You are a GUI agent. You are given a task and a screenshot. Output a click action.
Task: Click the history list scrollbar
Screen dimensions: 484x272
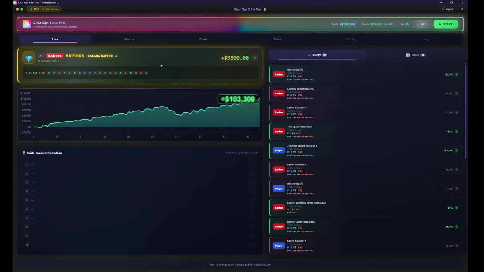[x=465, y=111]
